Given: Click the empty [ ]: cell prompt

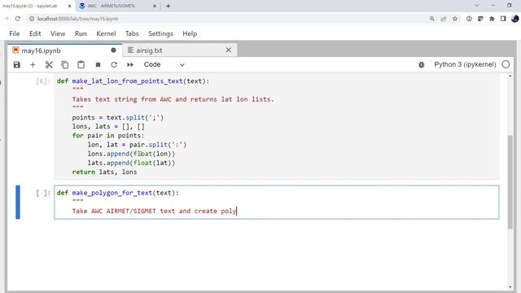Looking at the screenshot, I should tap(43, 193).
